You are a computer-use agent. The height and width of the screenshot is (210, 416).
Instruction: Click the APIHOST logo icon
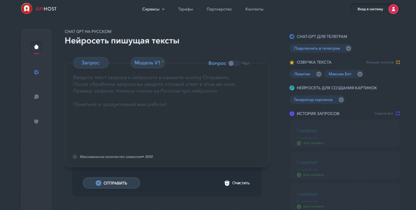pyautogui.click(x=26, y=9)
